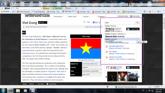The image size is (165, 93).
Task: Open the Word document taskbar icon
Action: point(33,91)
